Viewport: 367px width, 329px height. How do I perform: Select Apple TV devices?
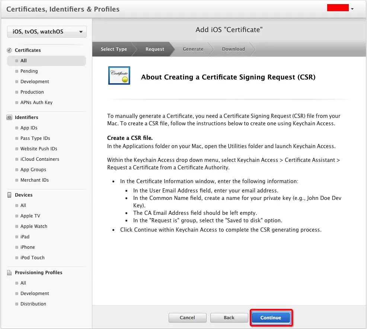point(30,216)
